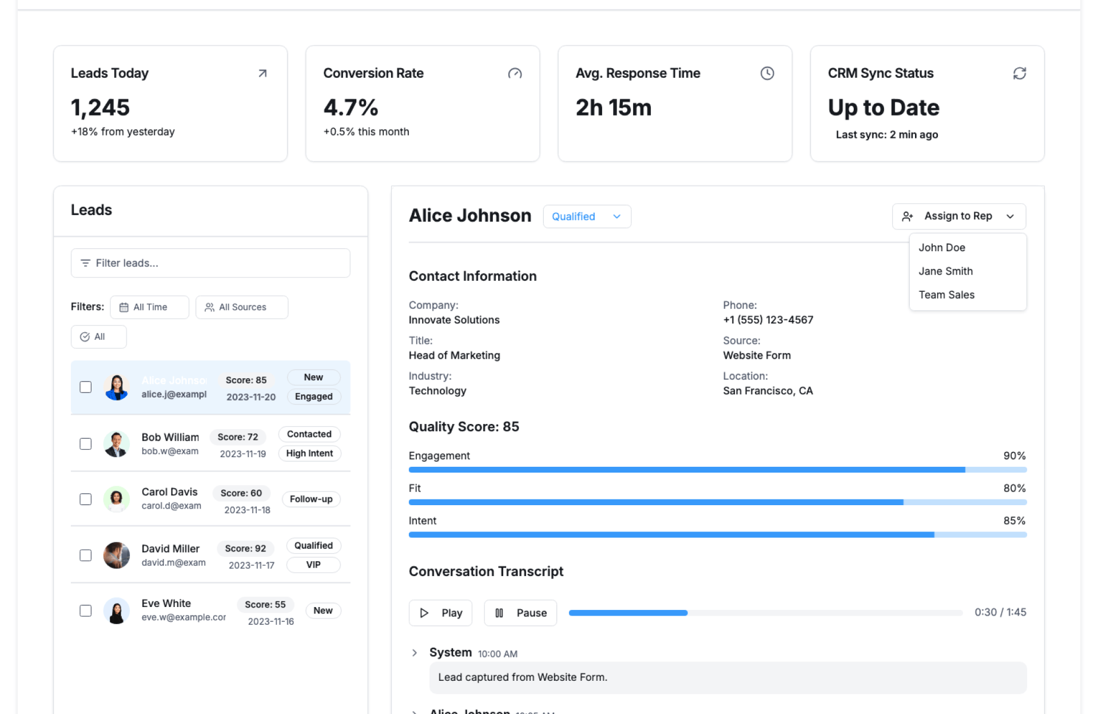
Task: Expand the System transcript entry chevron
Action: point(415,653)
